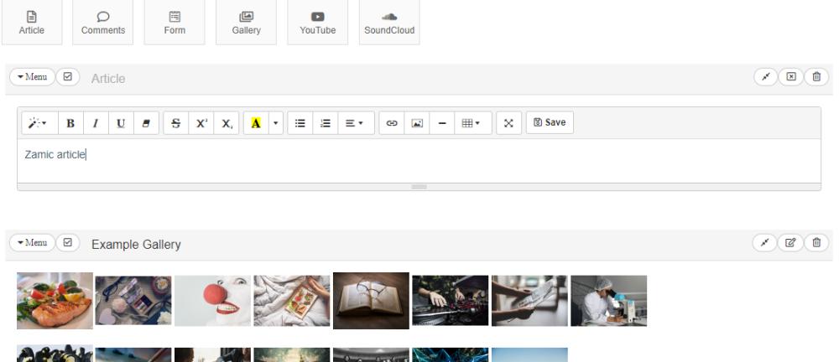Insert a picture into the article

pyautogui.click(x=417, y=123)
